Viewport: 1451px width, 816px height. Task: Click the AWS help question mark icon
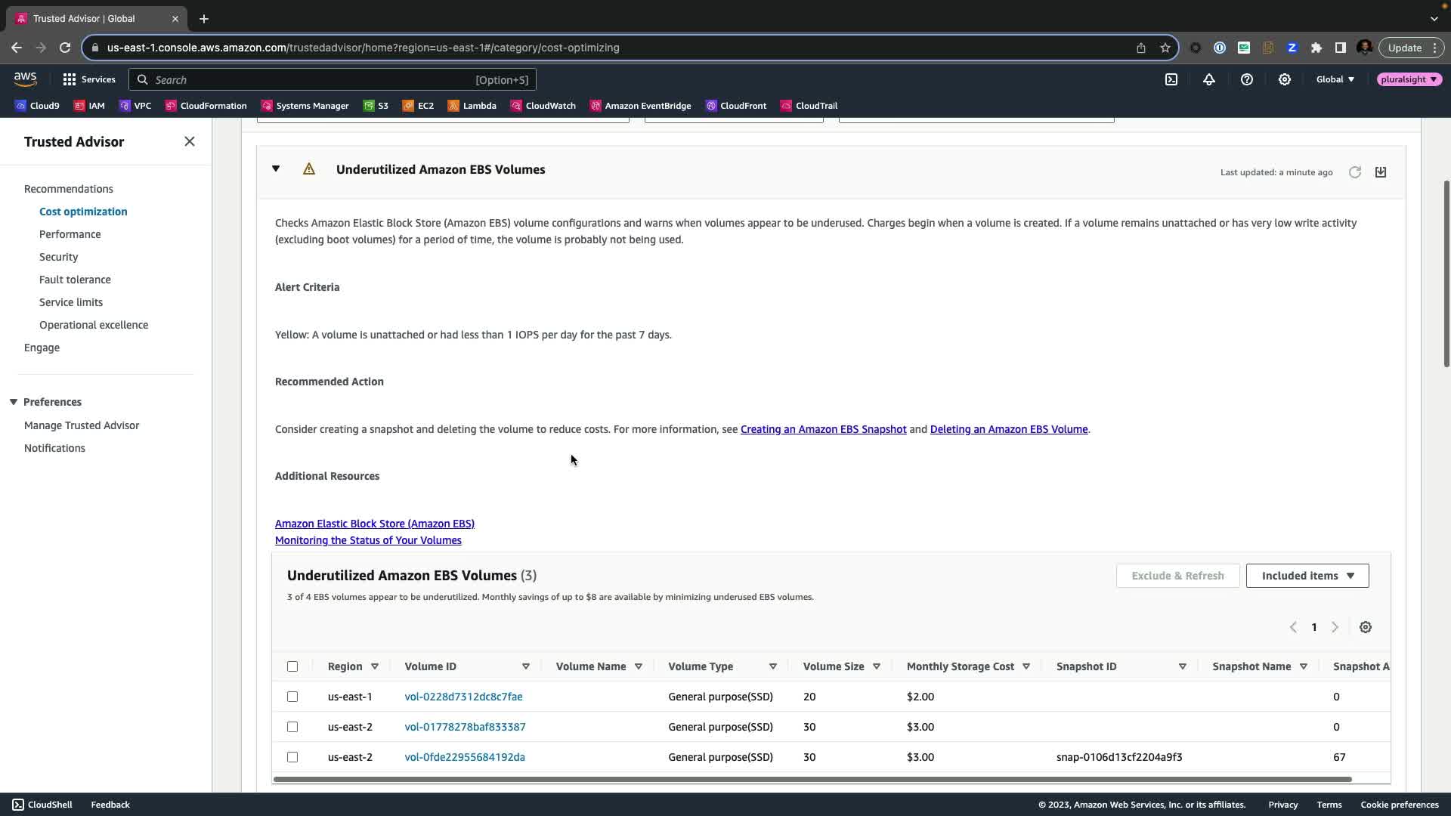click(x=1247, y=79)
